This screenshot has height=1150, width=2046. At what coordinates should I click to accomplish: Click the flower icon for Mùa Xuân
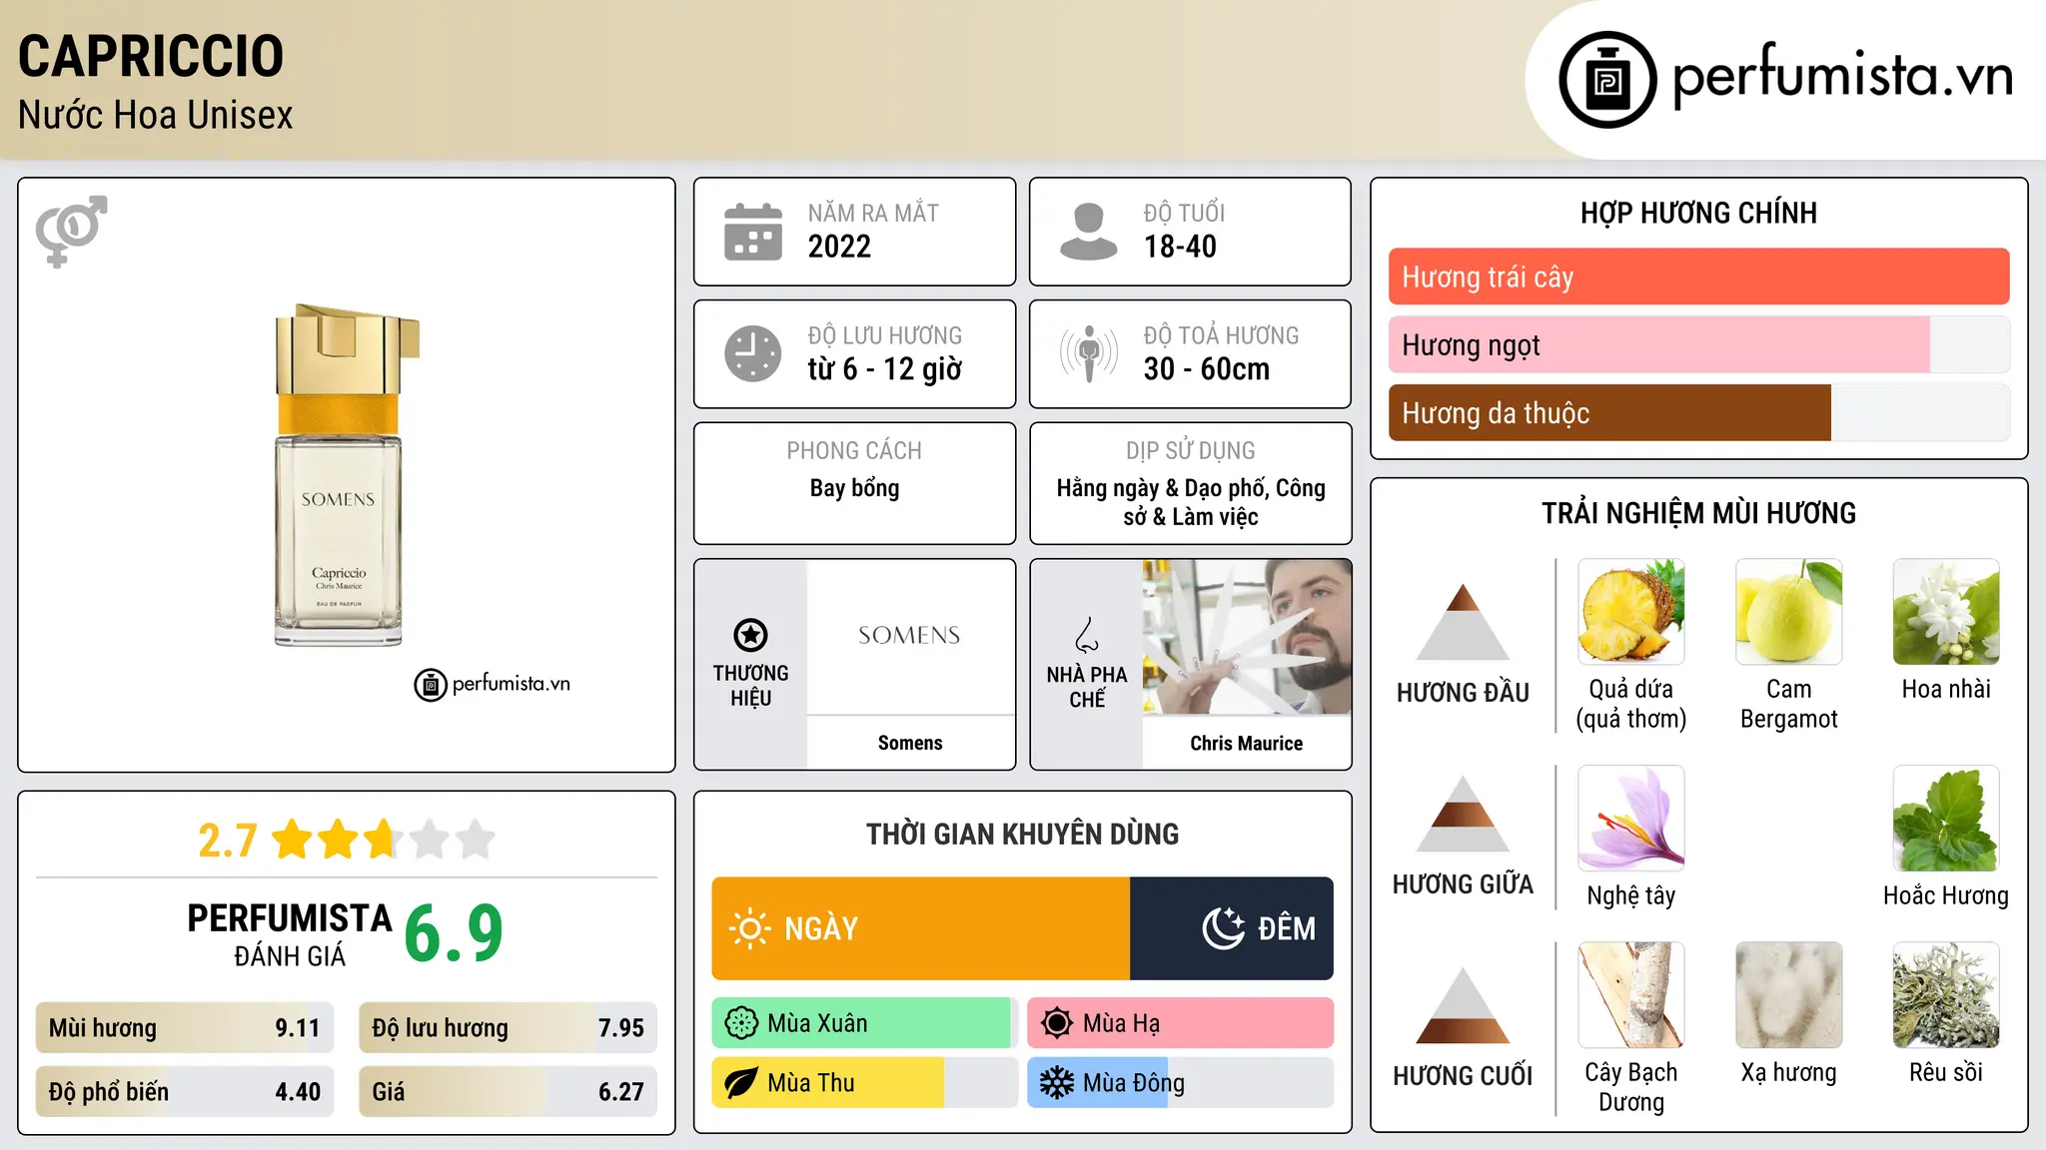coord(741,1023)
